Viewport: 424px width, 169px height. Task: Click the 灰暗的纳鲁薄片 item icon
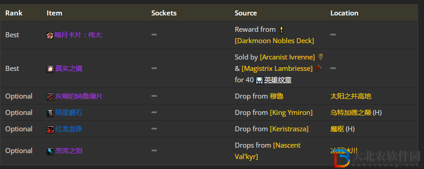point(50,97)
